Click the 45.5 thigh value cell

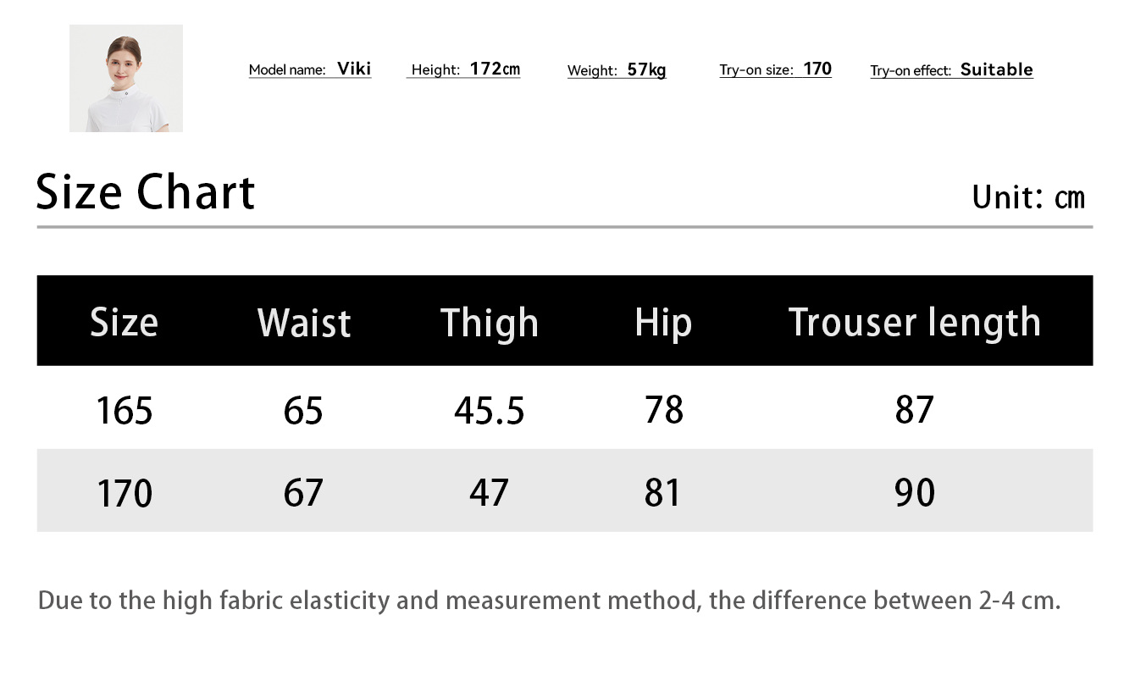point(490,411)
